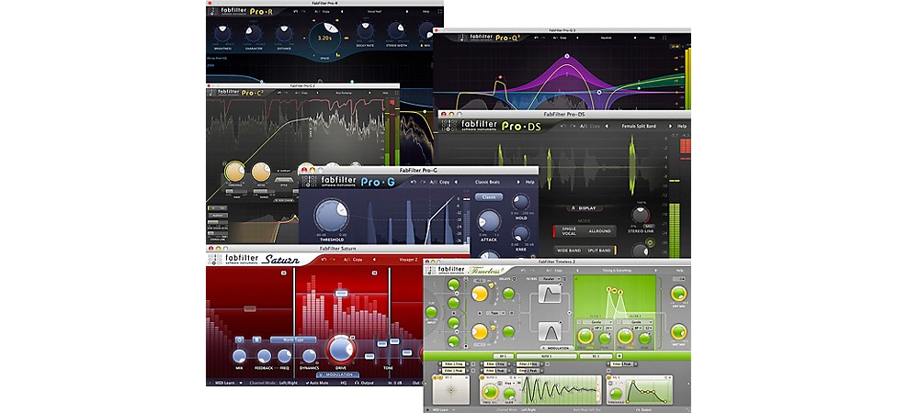Click undo icon in Pro-G
Viewport: 897px width, 413px height.
click(413, 182)
